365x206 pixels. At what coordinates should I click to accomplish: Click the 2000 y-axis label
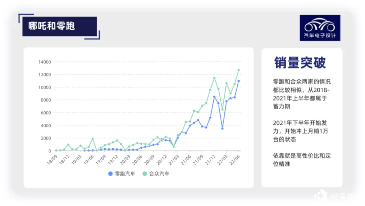tap(46, 138)
